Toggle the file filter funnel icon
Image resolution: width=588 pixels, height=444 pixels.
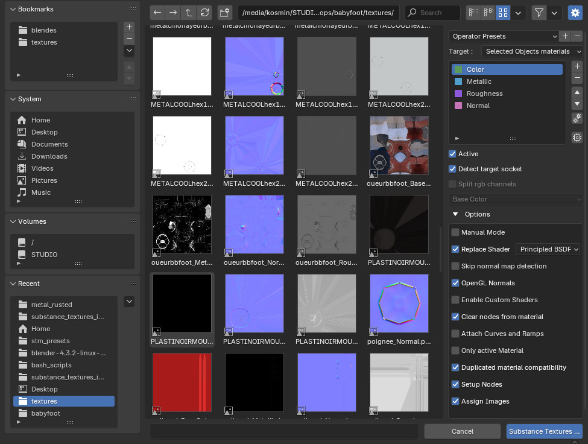tap(539, 13)
